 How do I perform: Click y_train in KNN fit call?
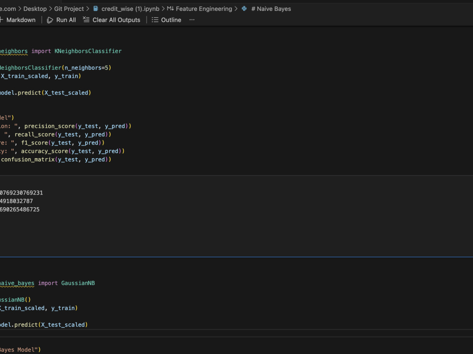(66, 76)
